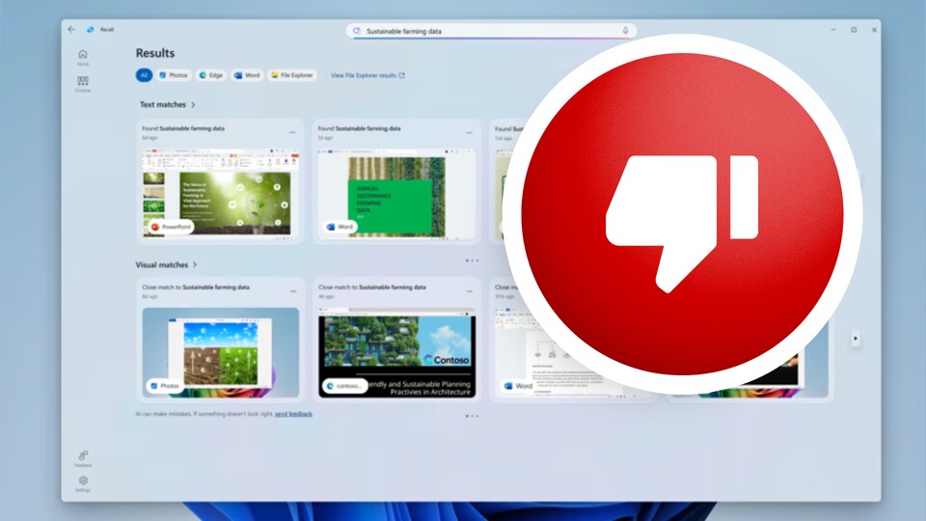
Task: Click the Photos app badge on visual match
Action: click(x=164, y=386)
